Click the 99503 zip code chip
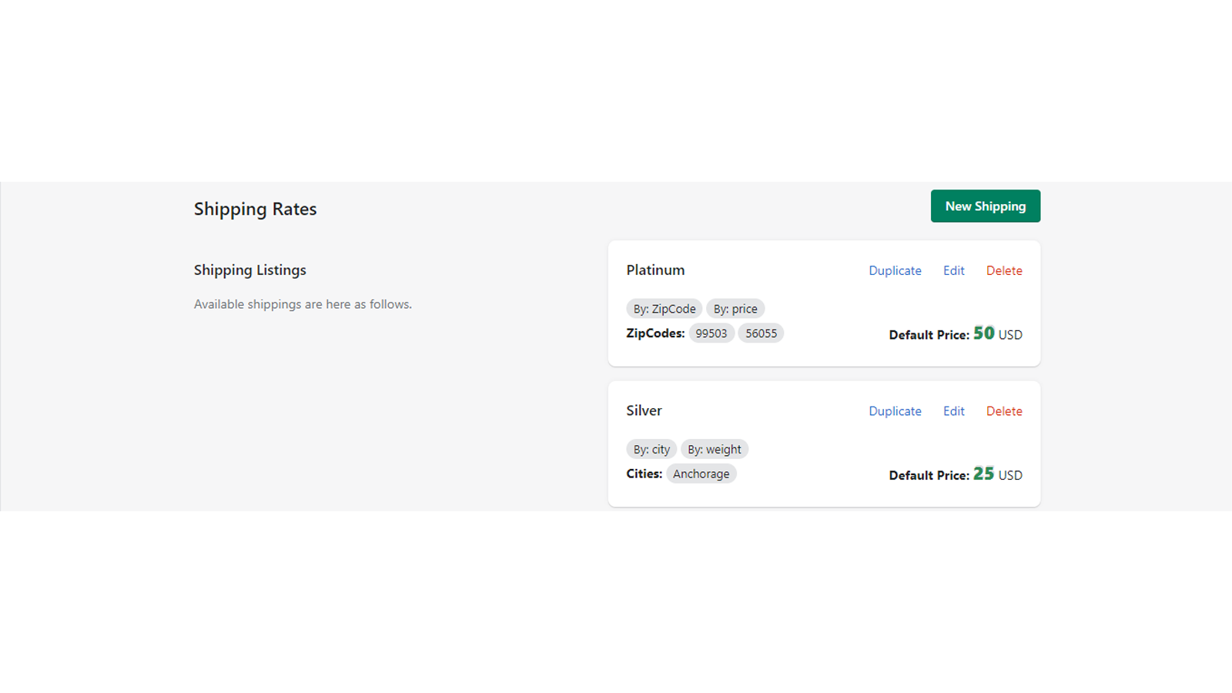1232x693 pixels. tap(711, 333)
